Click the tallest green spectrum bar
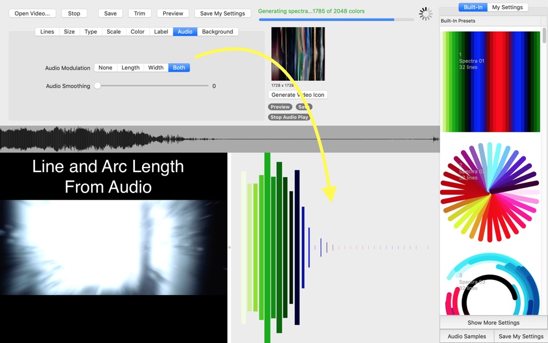Image resolution: width=548 pixels, height=343 pixels. pyautogui.click(x=267, y=248)
